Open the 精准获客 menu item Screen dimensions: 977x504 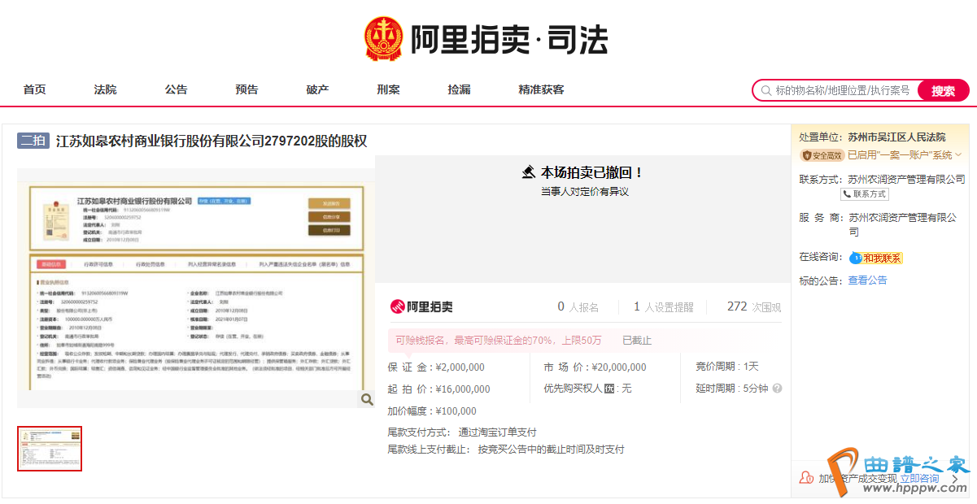(x=541, y=89)
